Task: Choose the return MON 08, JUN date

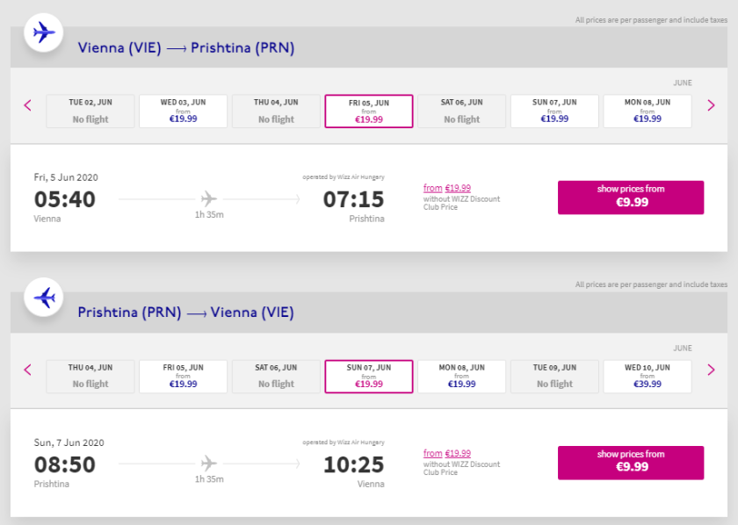Action: (x=461, y=376)
